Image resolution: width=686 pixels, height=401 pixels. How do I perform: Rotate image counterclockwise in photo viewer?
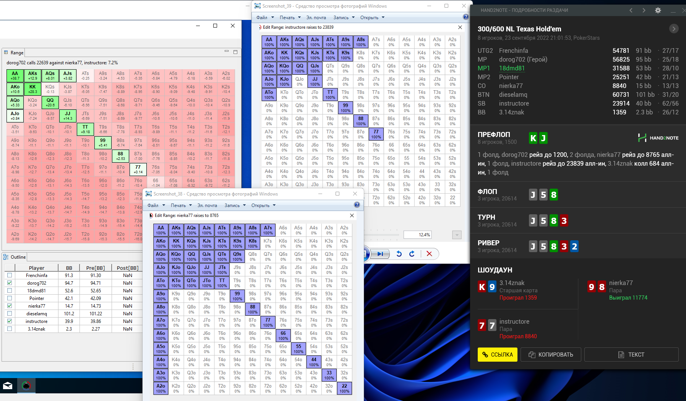[399, 254]
